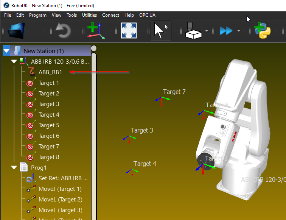Click the Target 1 icon in tree
Viewport: 286px width, 220px height.
[31, 82]
